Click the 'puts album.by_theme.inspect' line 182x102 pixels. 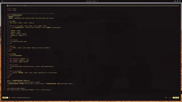[16, 88]
